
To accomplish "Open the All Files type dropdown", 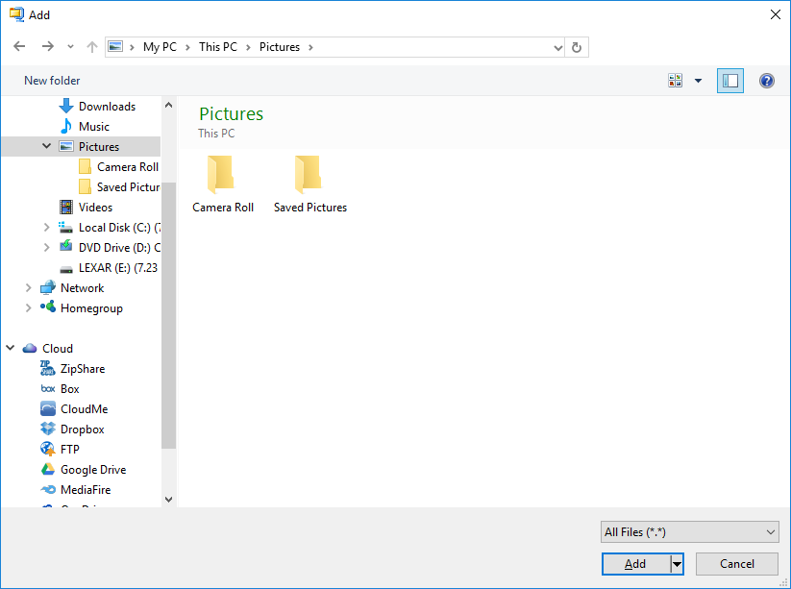I will pos(689,532).
